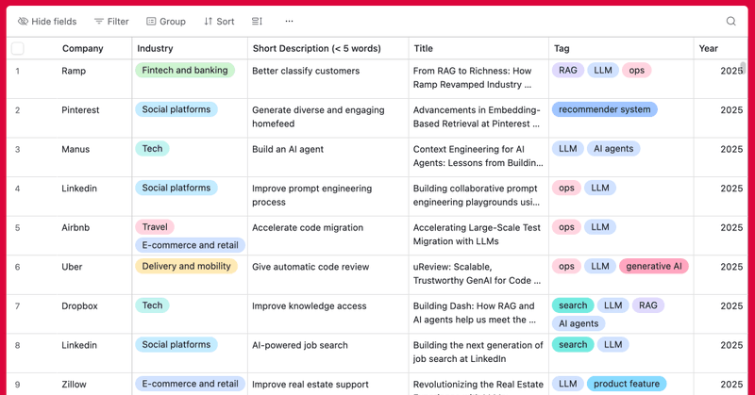Click the product feature tag
The width and height of the screenshot is (755, 395).
(x=627, y=384)
